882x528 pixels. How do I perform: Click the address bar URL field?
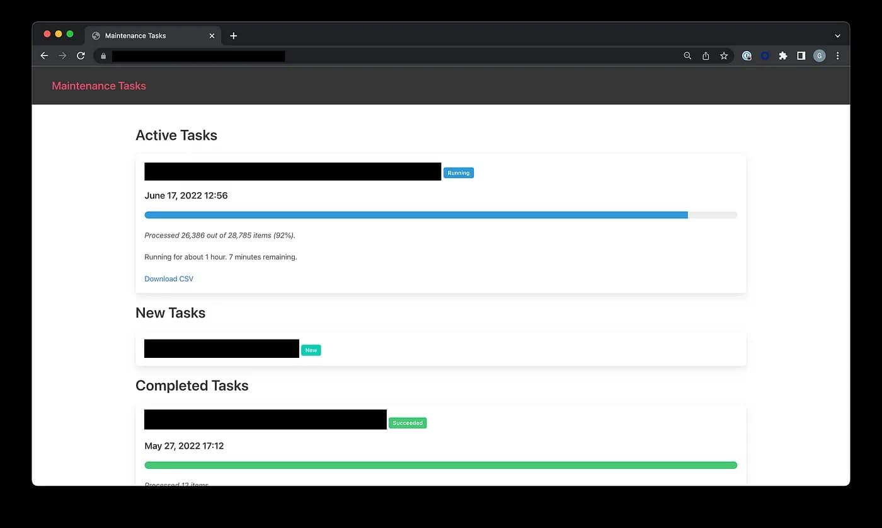click(391, 55)
